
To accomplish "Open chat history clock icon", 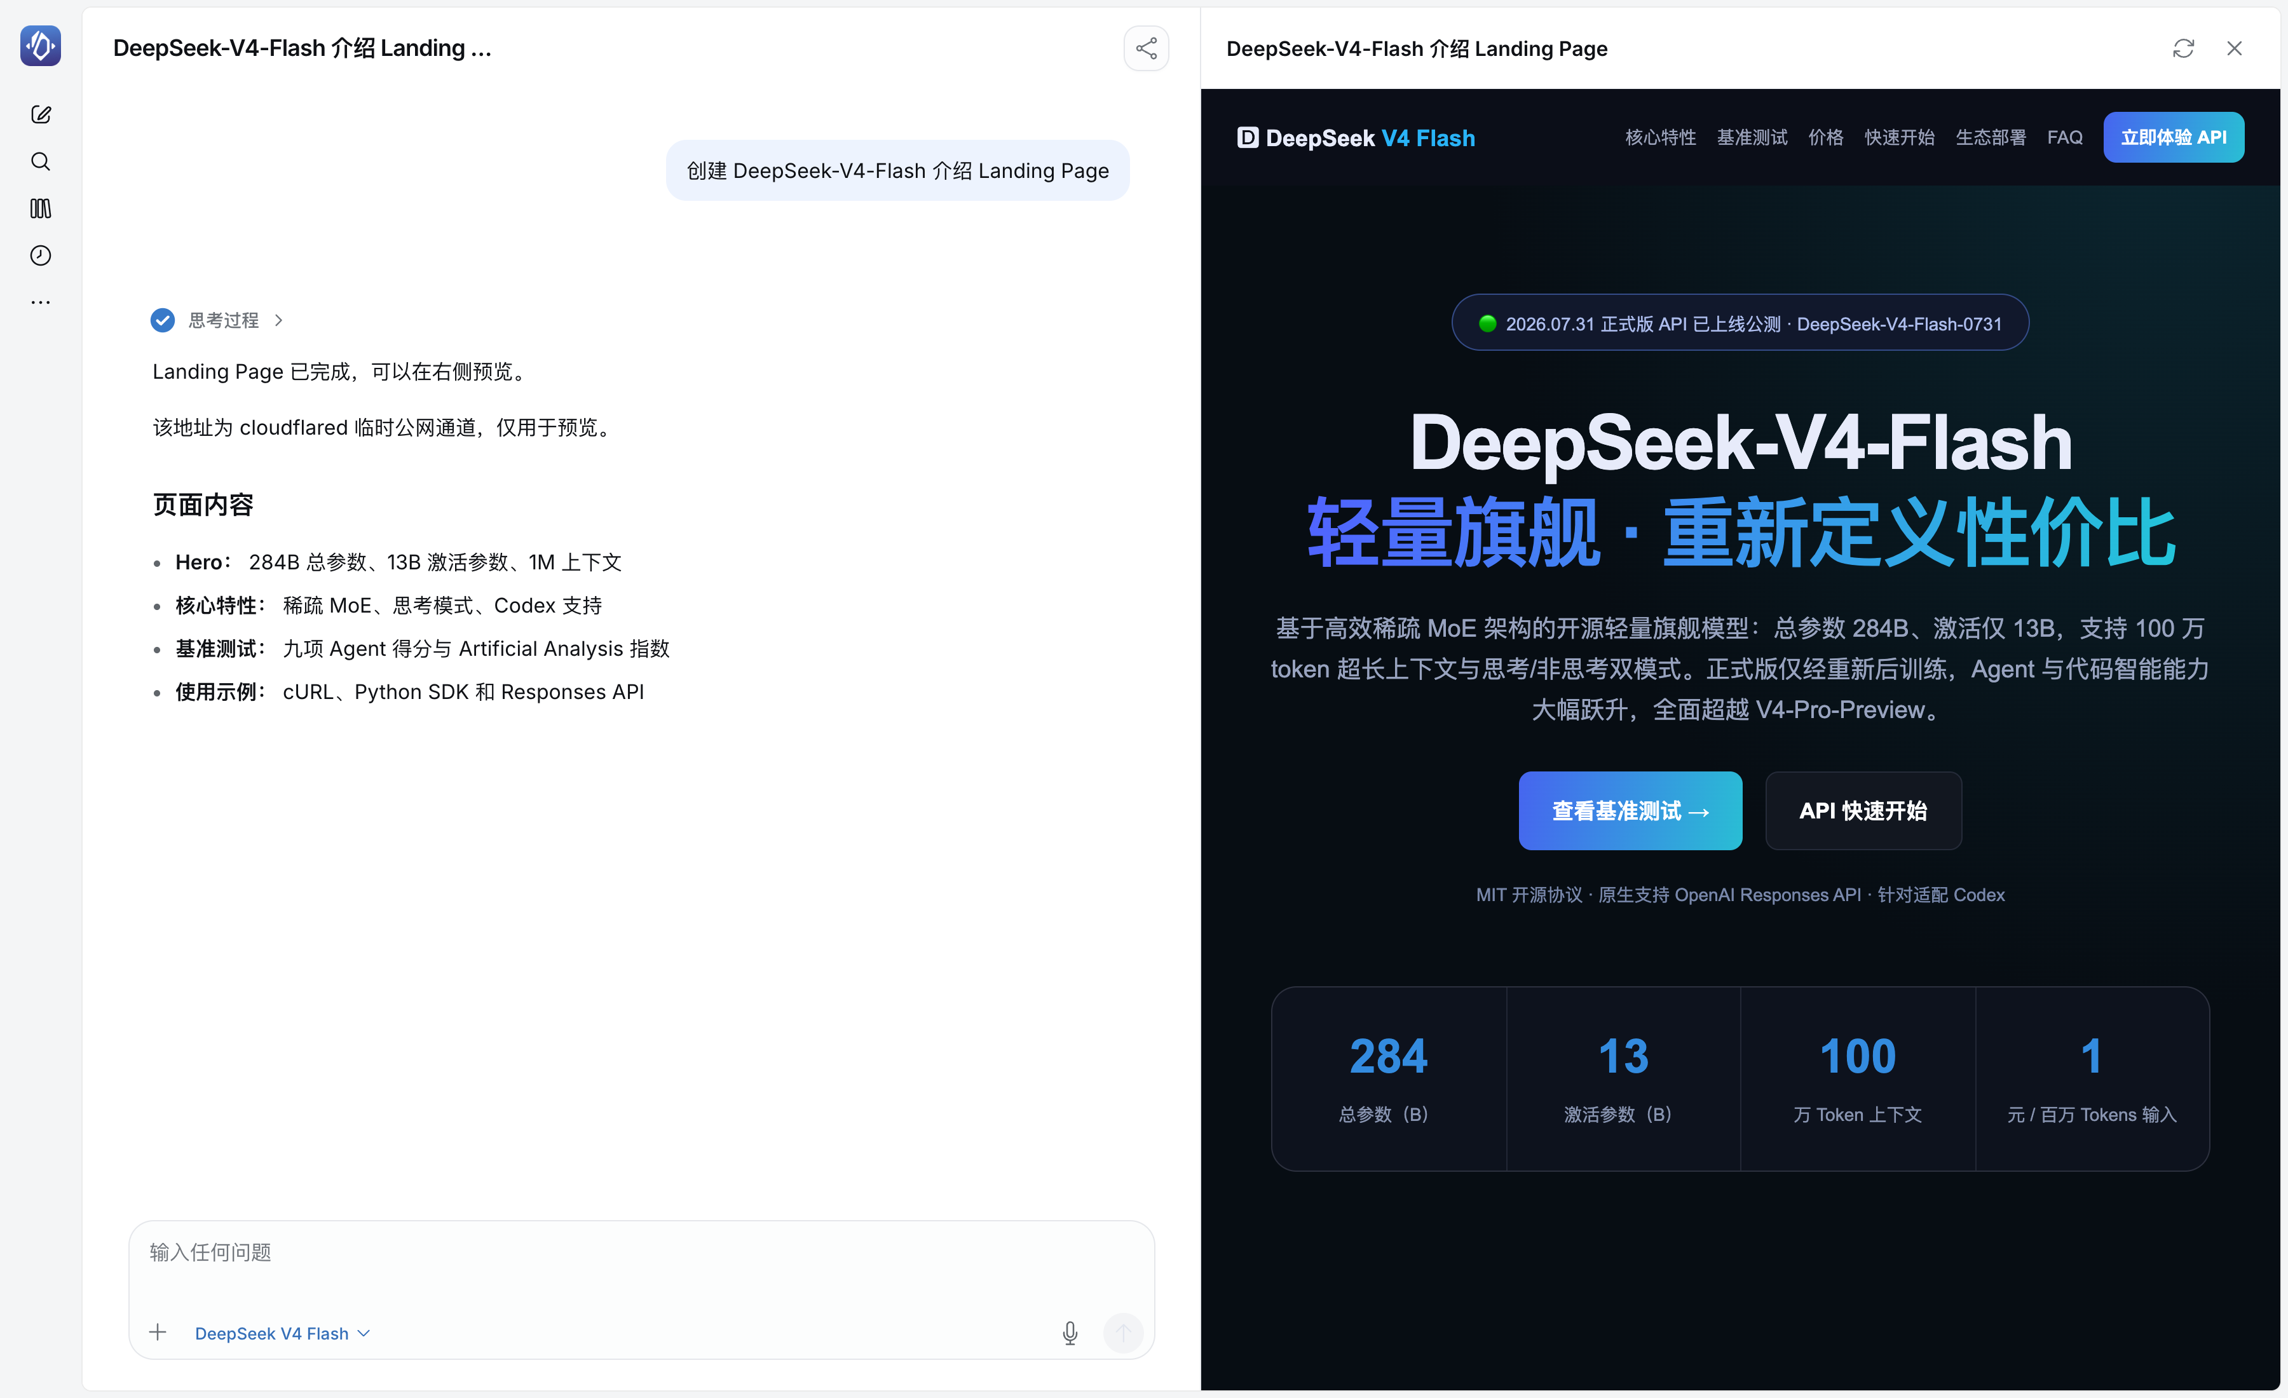I will click(41, 255).
